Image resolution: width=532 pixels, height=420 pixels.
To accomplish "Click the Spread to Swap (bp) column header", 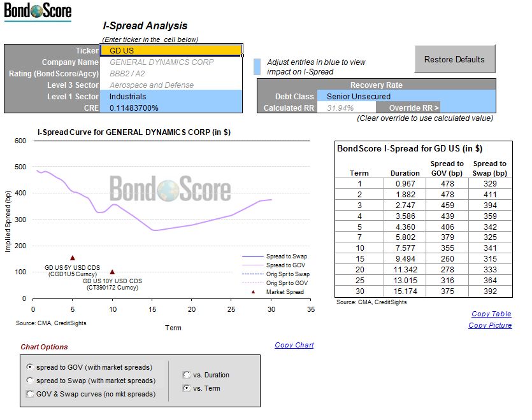I will click(489, 168).
